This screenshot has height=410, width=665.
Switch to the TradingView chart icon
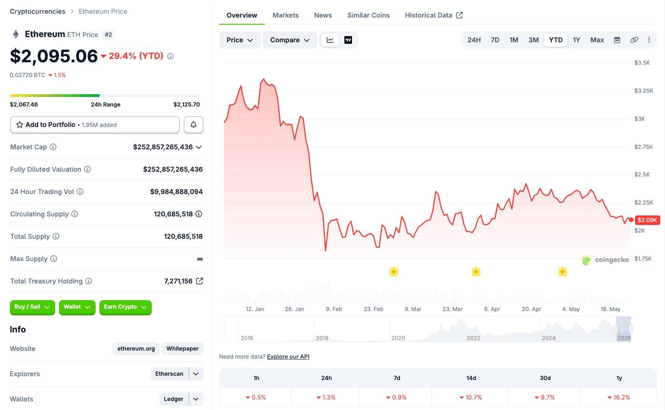[348, 40]
